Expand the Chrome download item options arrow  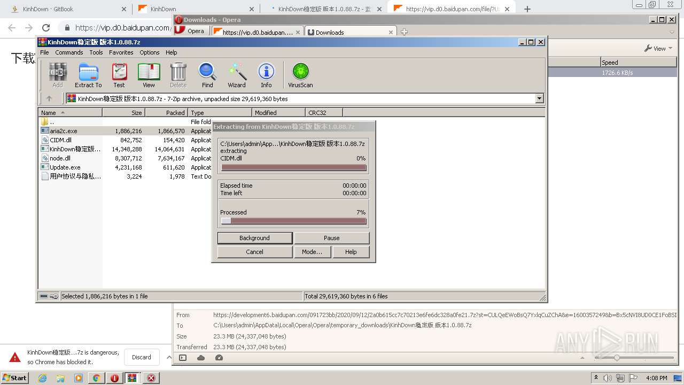coord(169,357)
